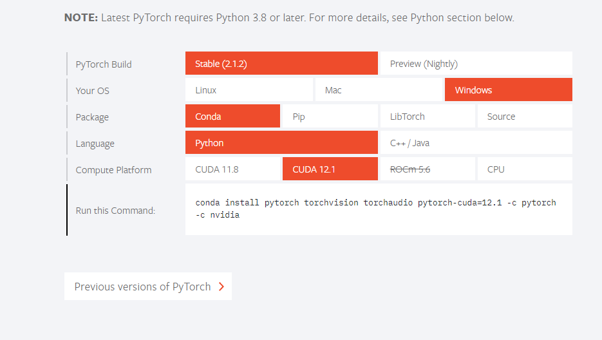Image resolution: width=602 pixels, height=340 pixels.
Task: Click the Compute Platform row label
Action: [x=113, y=170]
